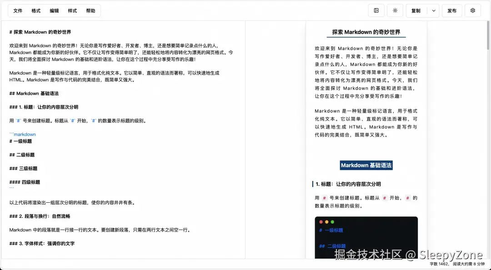Click preview subheading '1. 标题：让你的内容层次分明'
The height and width of the screenshot is (270, 491).
[348, 184]
